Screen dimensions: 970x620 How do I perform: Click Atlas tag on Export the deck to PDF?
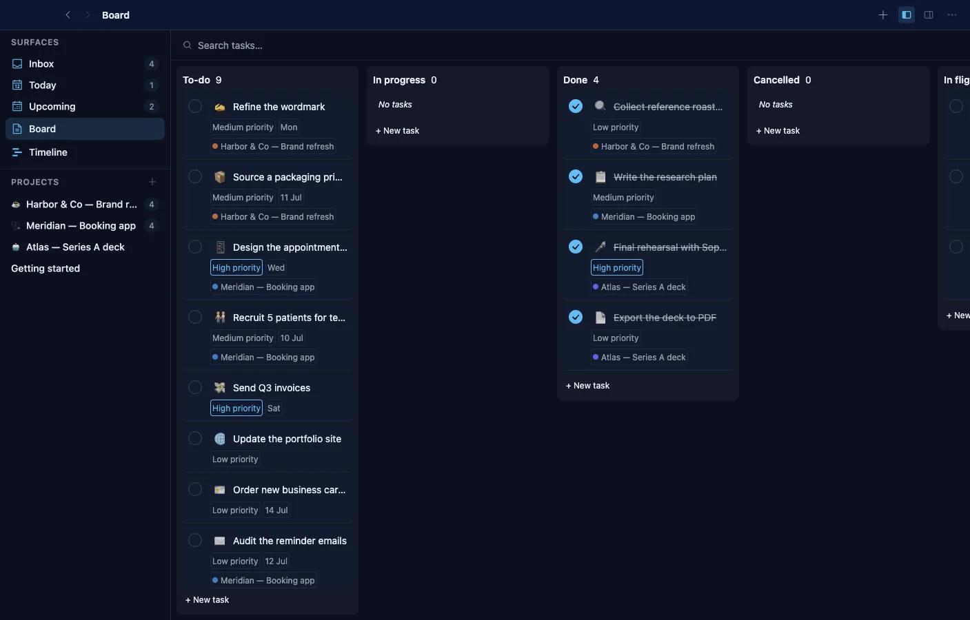coord(639,357)
